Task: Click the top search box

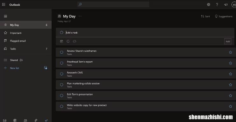Action: [x=113, y=4]
